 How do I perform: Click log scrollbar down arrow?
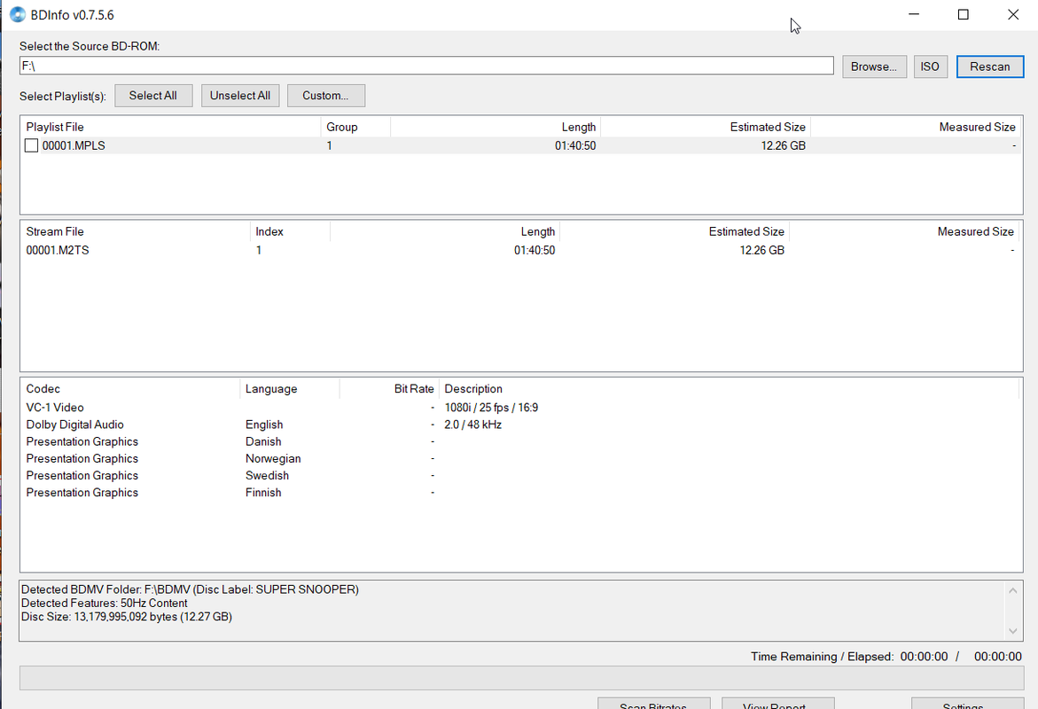point(1013,632)
